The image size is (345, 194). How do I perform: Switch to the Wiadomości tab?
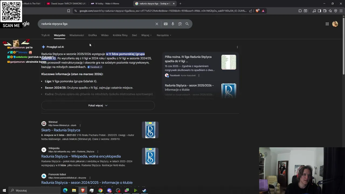77,35
